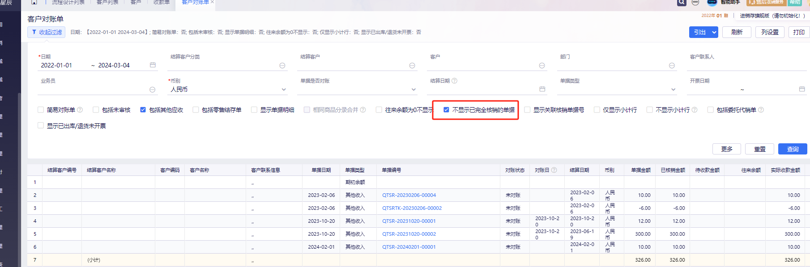This screenshot has height=267, width=810.
Task: Open 售后在线服务 link
Action: 767,2
